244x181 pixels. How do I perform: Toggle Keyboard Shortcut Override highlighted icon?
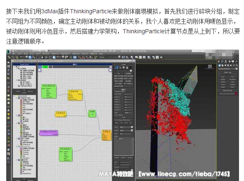tap(75, 57)
